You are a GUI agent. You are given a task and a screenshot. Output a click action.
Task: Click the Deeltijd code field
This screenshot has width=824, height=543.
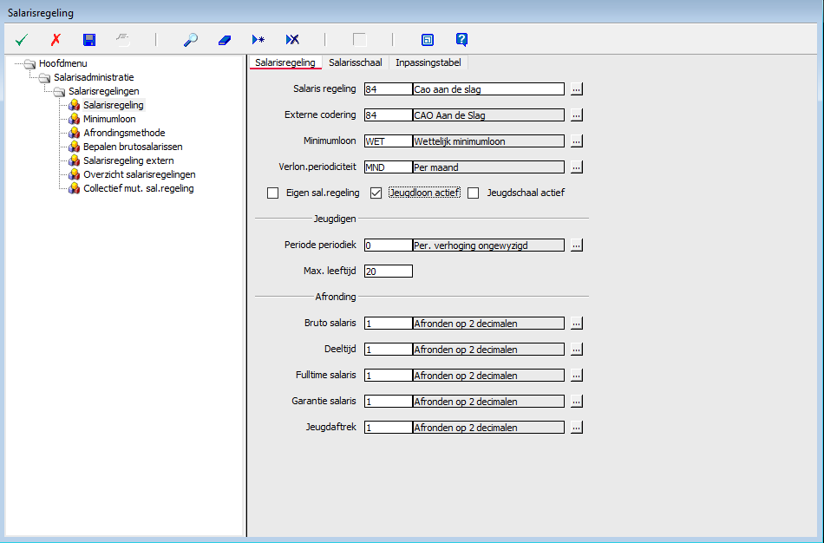pyautogui.click(x=389, y=349)
